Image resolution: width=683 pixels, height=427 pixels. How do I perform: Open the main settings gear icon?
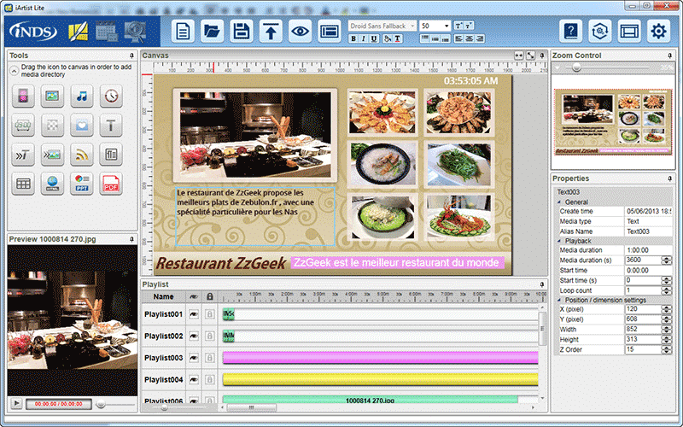658,32
